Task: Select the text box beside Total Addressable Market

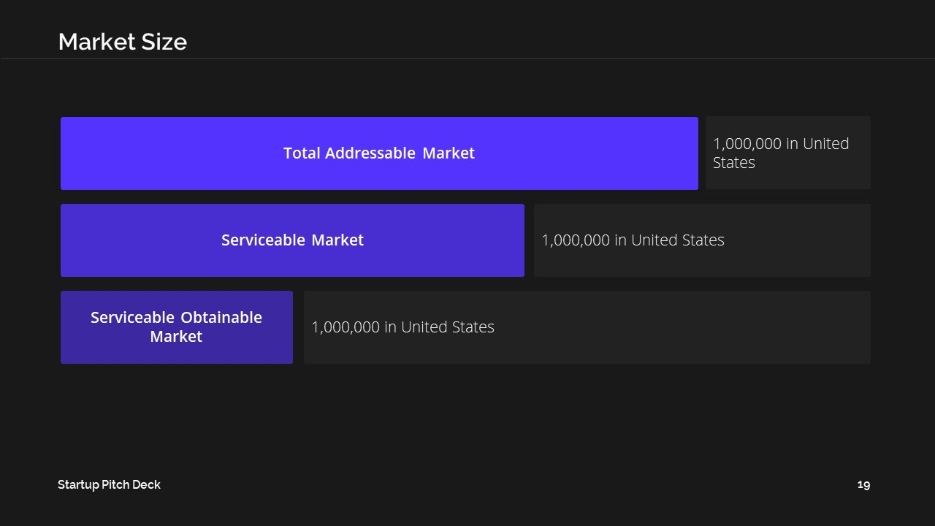Action: point(788,153)
